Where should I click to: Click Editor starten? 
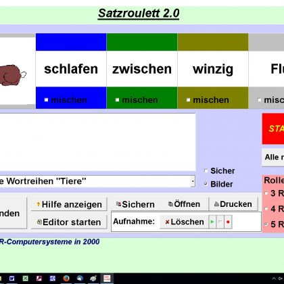point(69,222)
